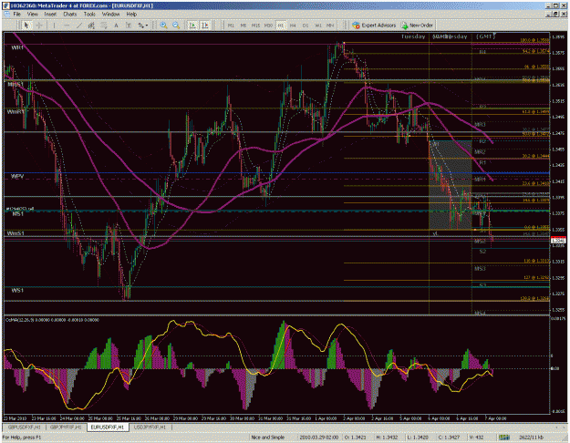Viewport: 570px width, 443px height.
Task: Open the arrows objects dropdown
Action: 142,26
